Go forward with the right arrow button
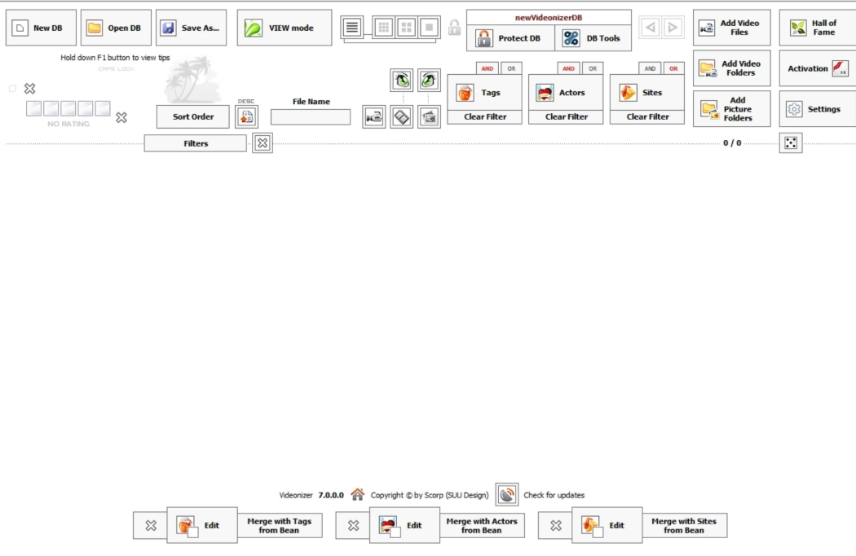The image size is (856, 556). [673, 27]
